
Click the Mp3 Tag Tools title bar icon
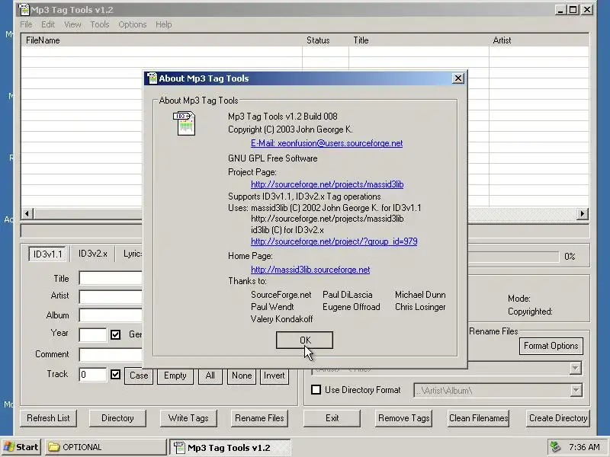24,10
